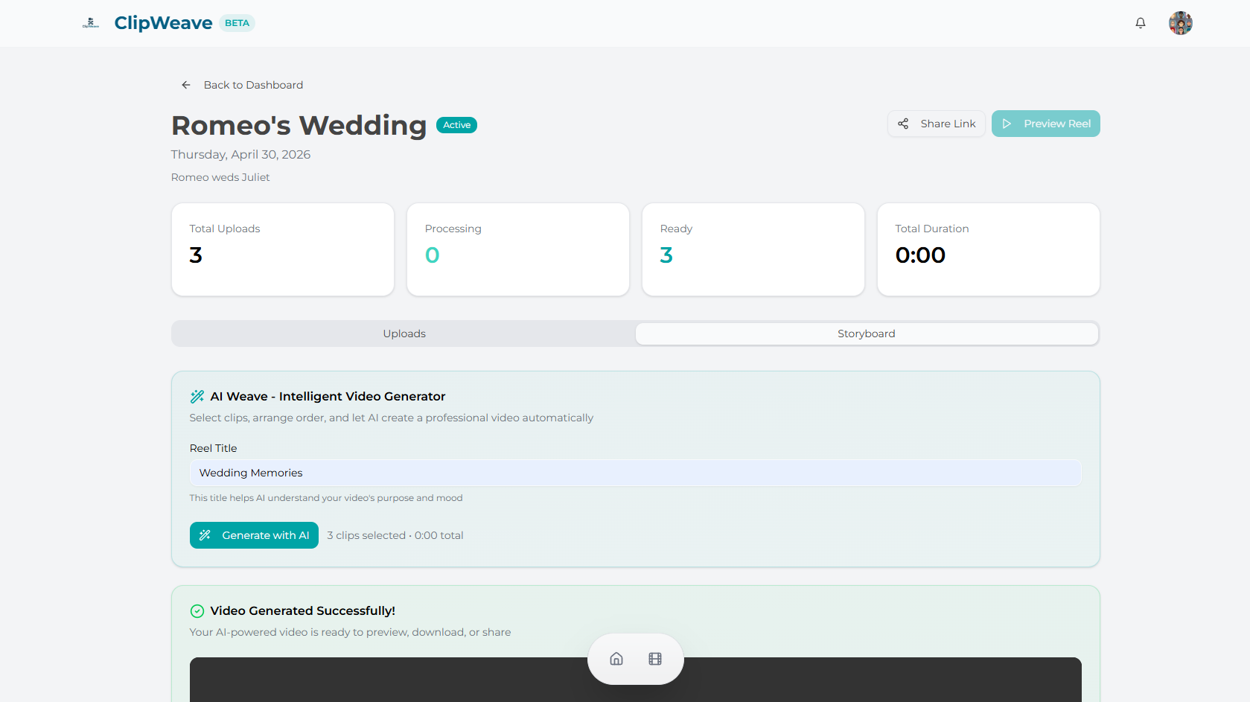Click the Total Uploads stat card
This screenshot has width=1250, height=702.
coord(283,249)
